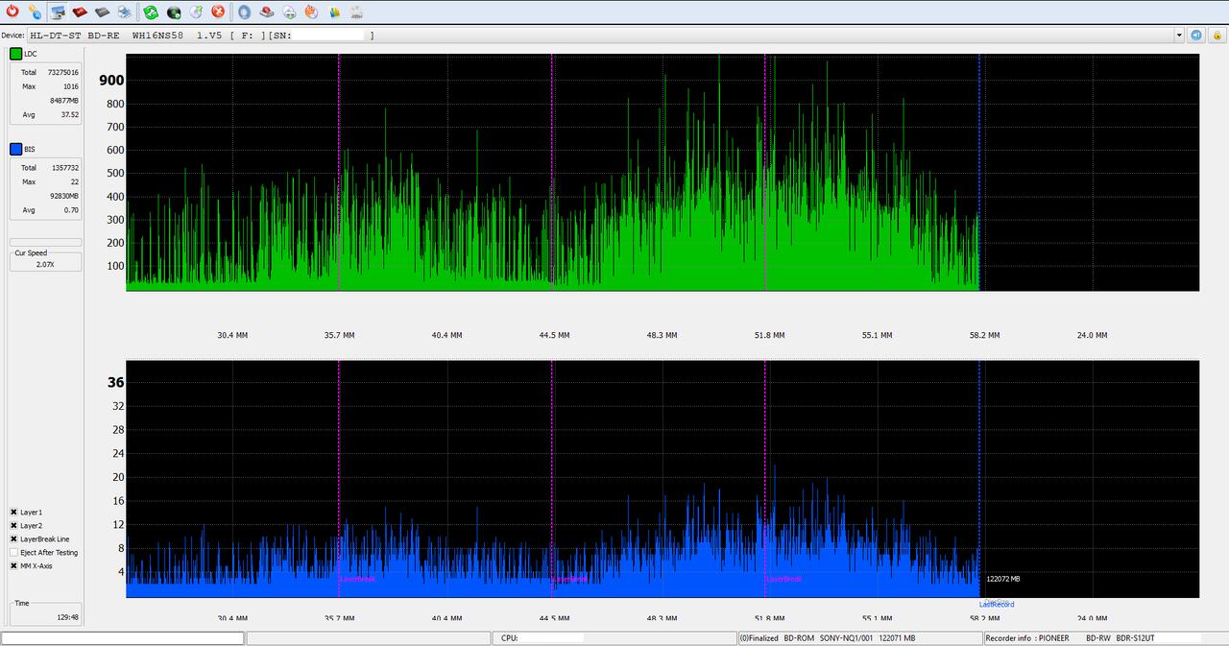Click the white disc with arrow icon

click(289, 12)
